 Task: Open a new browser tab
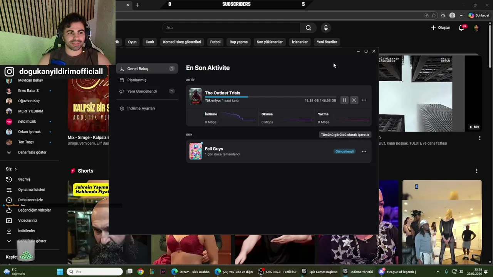138,5
